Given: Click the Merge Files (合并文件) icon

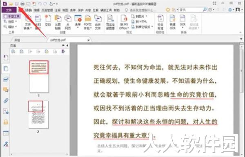Looking at the screenshot, I should 98,22.
